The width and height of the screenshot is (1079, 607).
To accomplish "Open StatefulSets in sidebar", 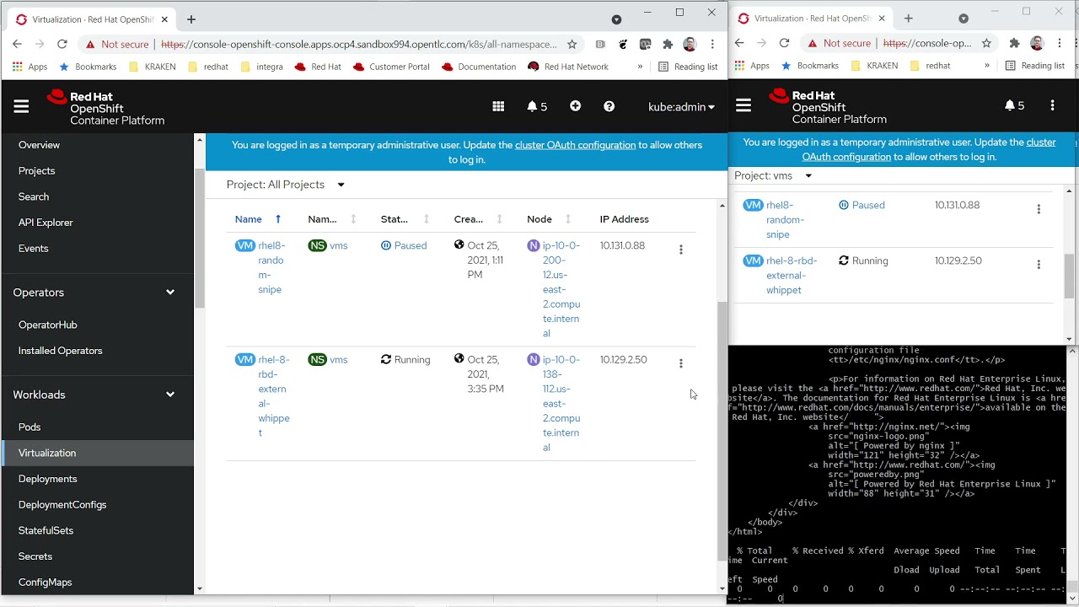I will pyautogui.click(x=46, y=530).
